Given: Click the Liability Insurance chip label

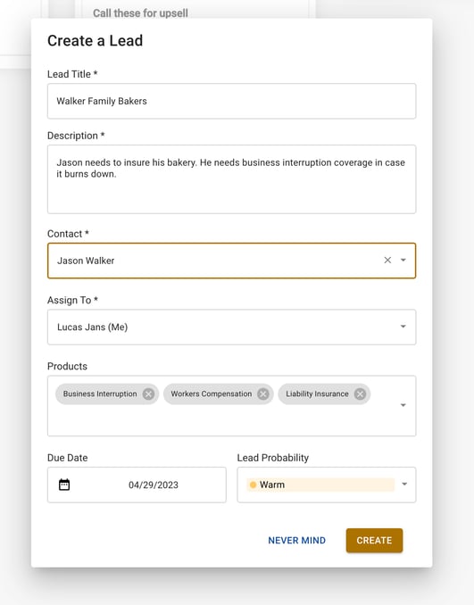Looking at the screenshot, I should [317, 394].
